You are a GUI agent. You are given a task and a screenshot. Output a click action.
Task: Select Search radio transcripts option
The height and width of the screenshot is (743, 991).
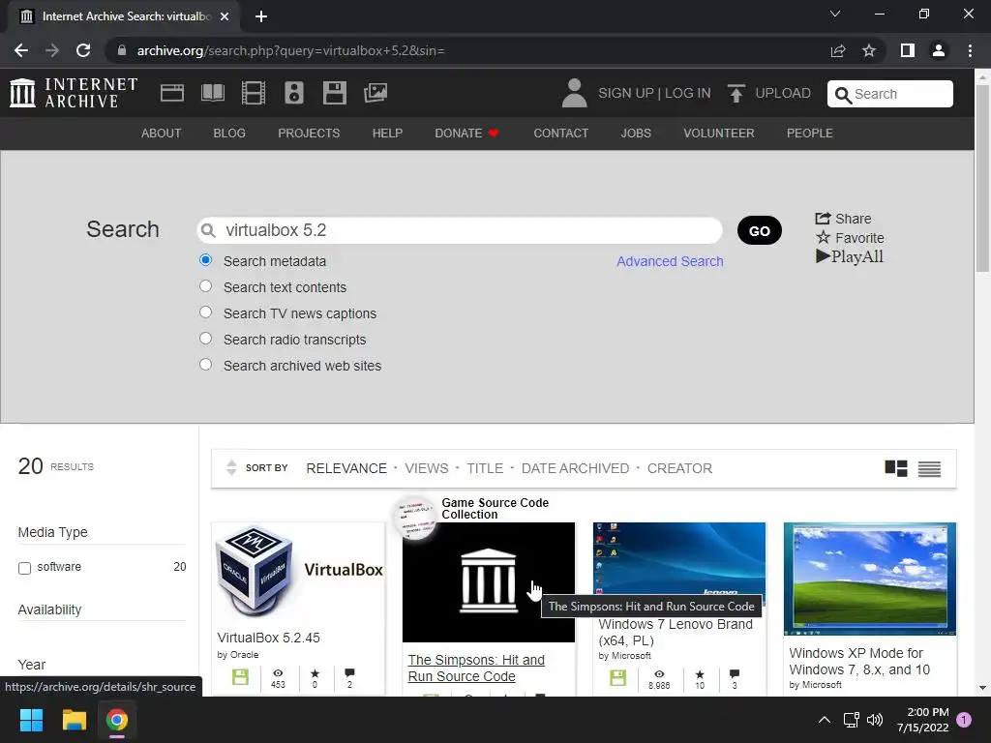click(205, 338)
